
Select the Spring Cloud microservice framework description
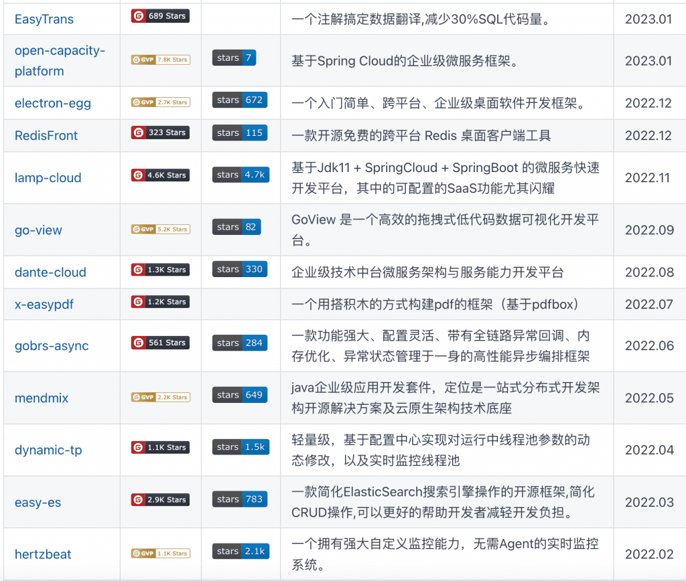[x=407, y=61]
